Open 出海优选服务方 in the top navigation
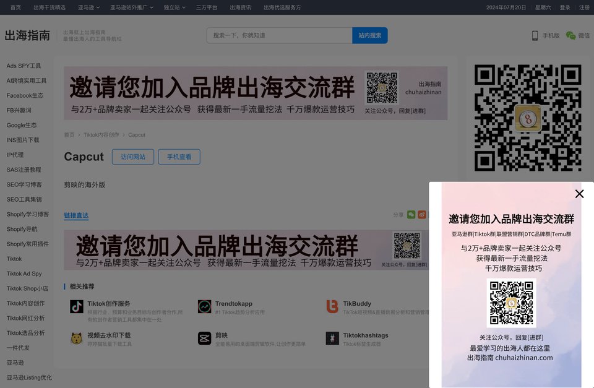 click(282, 7)
